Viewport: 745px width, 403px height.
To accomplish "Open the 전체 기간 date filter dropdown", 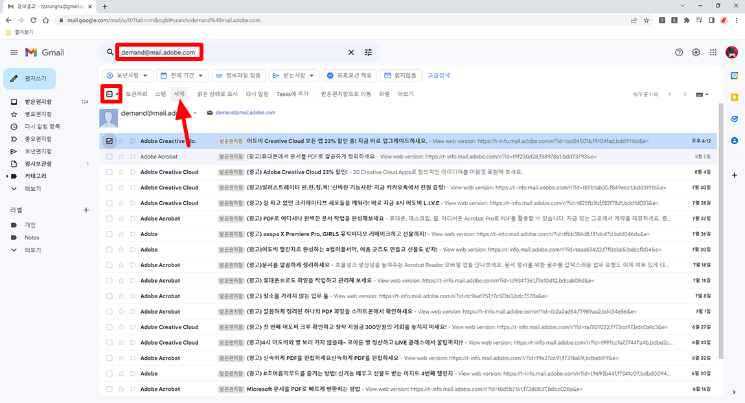I will [x=183, y=76].
